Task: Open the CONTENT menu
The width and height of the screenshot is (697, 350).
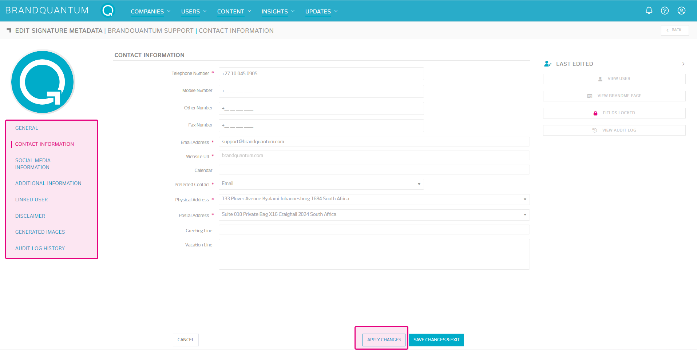Action: (x=230, y=12)
